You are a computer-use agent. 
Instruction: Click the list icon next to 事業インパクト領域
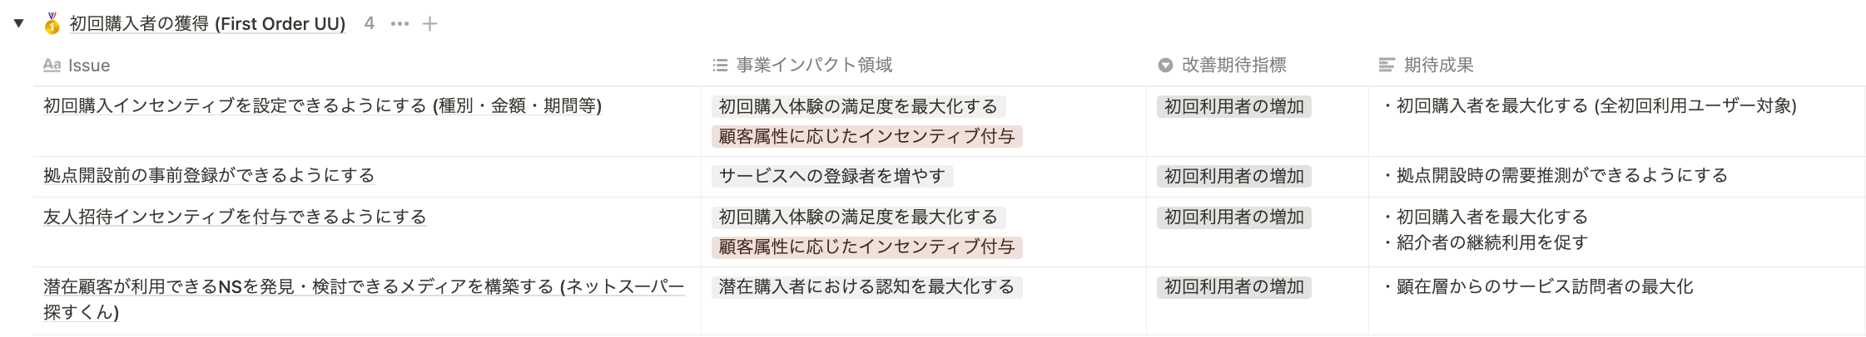(721, 65)
